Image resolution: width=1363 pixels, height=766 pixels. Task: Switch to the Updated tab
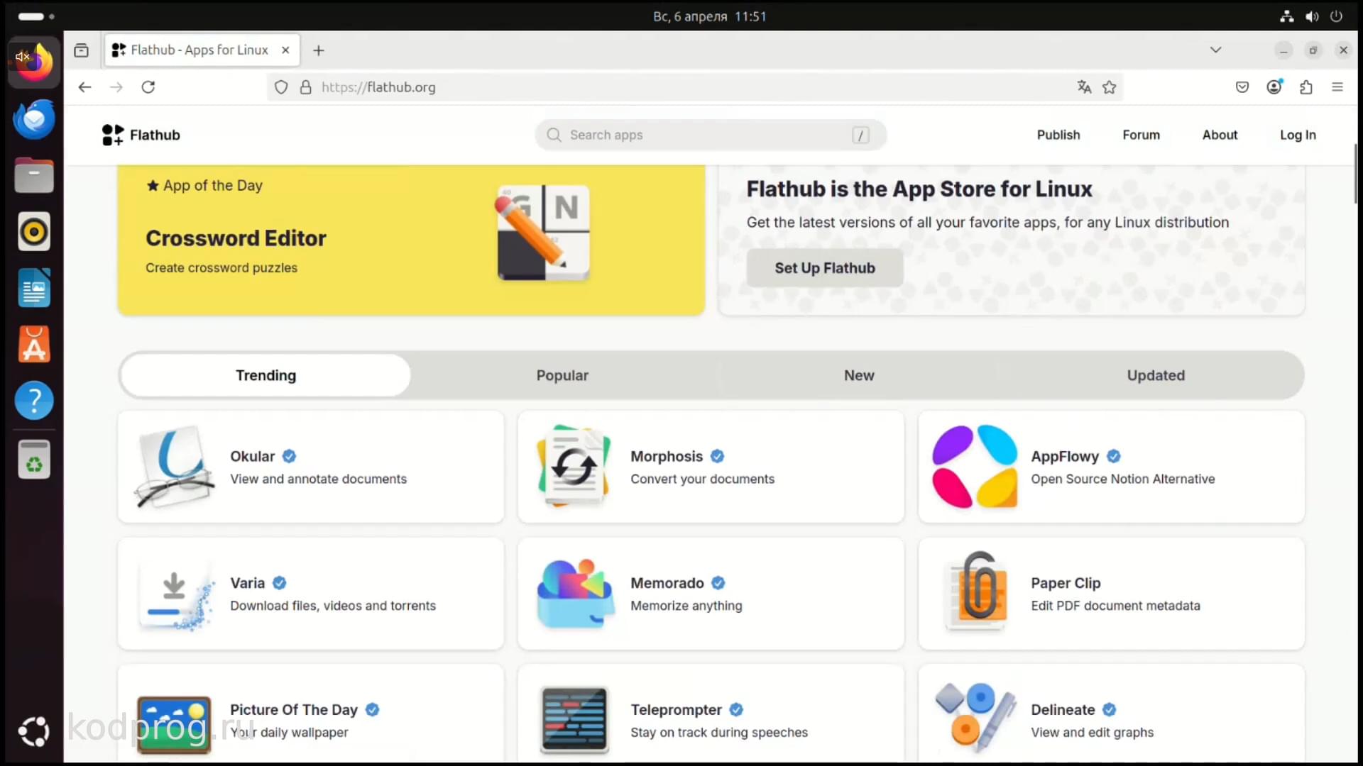pyautogui.click(x=1156, y=375)
